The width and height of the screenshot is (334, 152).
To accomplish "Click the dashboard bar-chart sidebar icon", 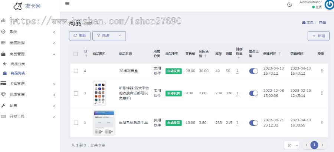I will tap(3, 21).
